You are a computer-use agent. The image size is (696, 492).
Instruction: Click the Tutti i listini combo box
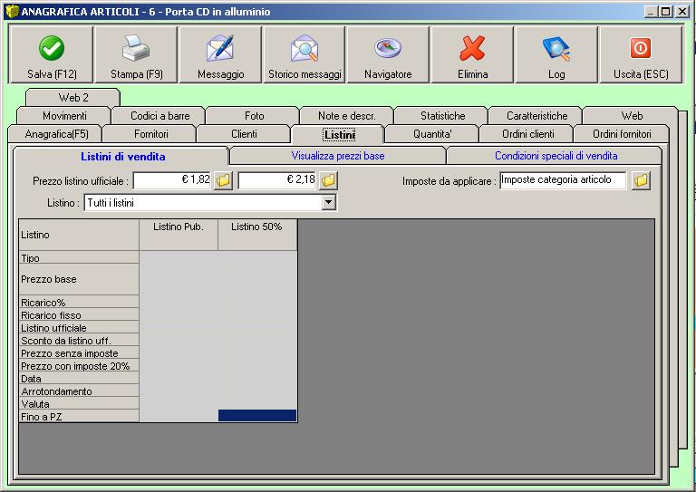click(x=209, y=203)
